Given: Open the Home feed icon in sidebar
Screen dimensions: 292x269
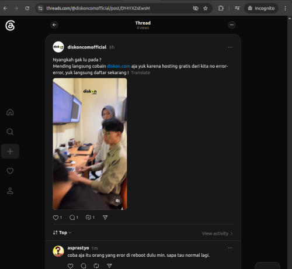Looking at the screenshot, I should [10, 112].
